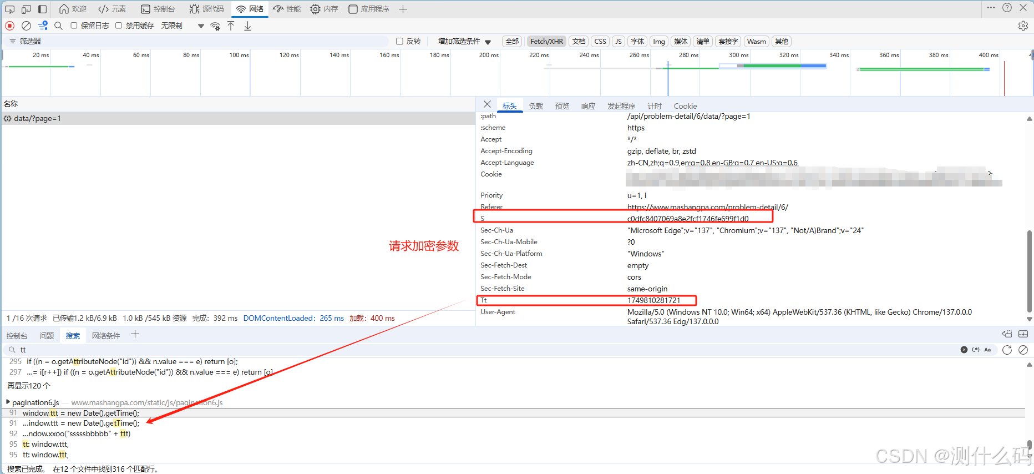Select the Other type filter button

(782, 41)
